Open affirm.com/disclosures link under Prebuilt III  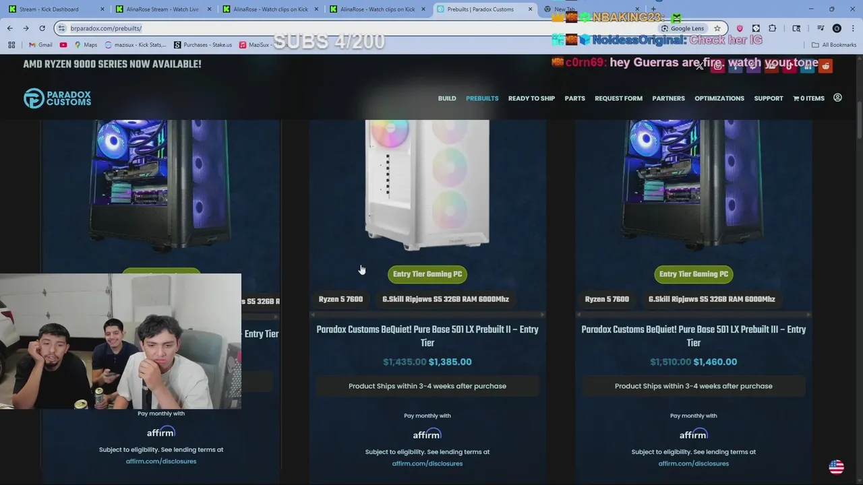pos(694,463)
